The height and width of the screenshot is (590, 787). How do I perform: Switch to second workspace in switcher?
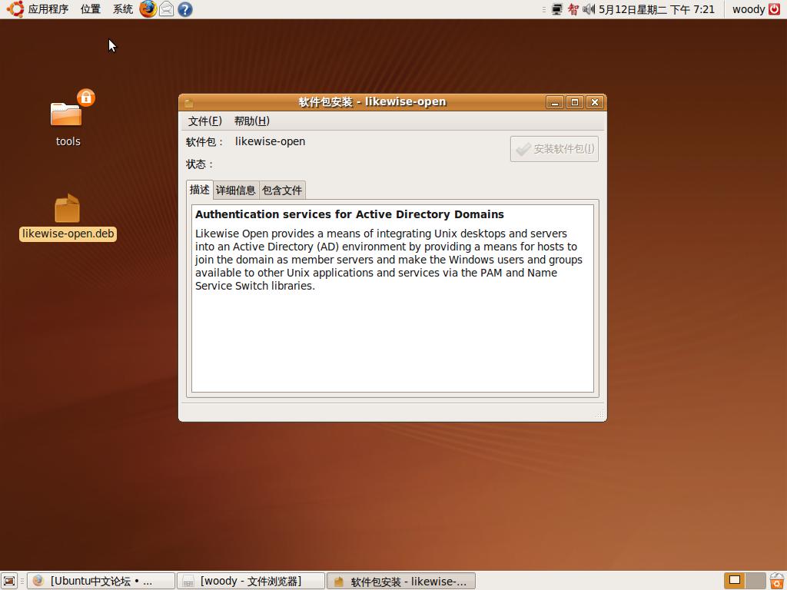[x=755, y=581]
